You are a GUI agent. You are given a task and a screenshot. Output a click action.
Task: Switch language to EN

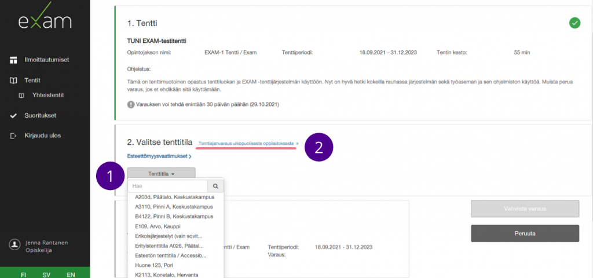71,274
